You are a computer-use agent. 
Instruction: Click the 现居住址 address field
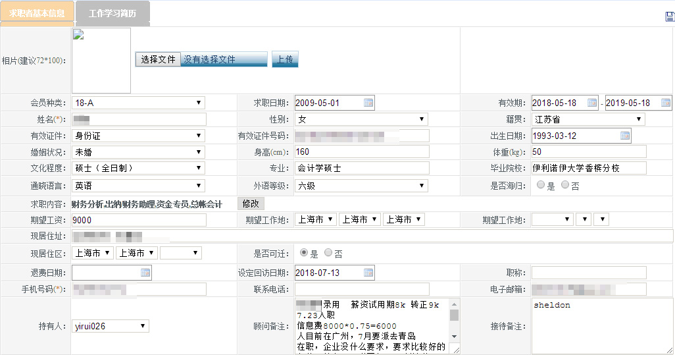(372, 236)
